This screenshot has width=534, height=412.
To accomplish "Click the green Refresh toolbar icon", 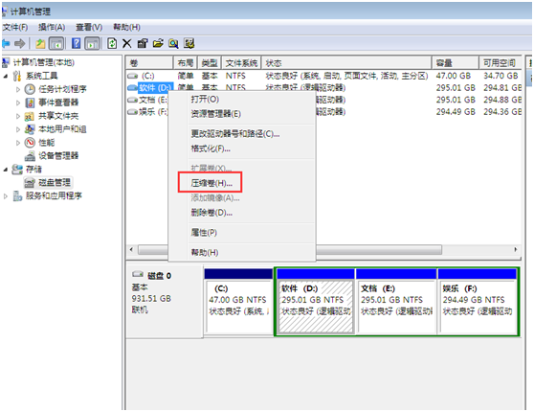I will tap(112, 43).
